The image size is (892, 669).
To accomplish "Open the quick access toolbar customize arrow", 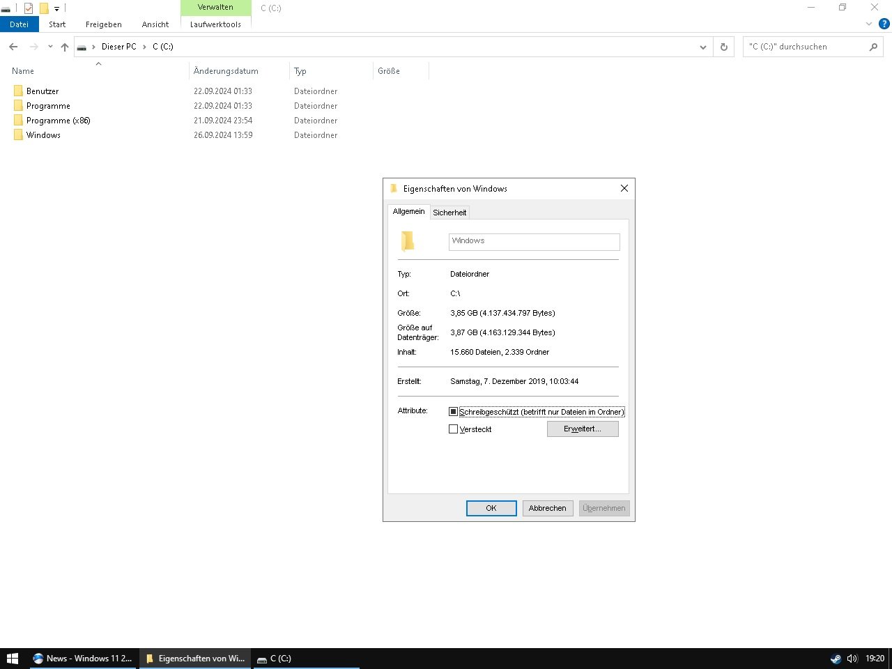I will (56, 9).
